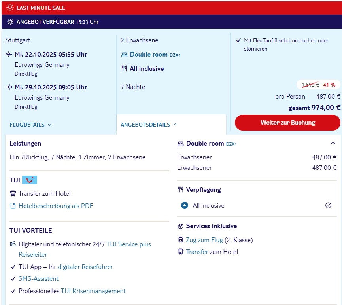Collapse the Double room price breakdown

point(333,143)
